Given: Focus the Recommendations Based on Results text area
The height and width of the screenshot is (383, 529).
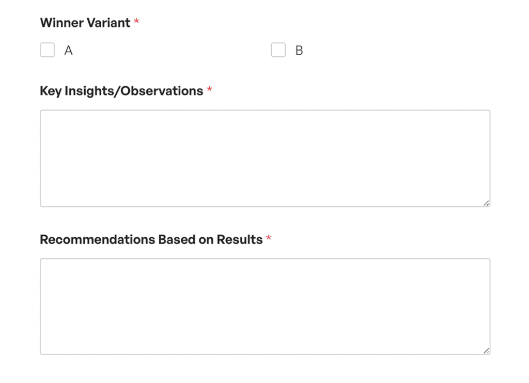Looking at the screenshot, I should click(265, 307).
